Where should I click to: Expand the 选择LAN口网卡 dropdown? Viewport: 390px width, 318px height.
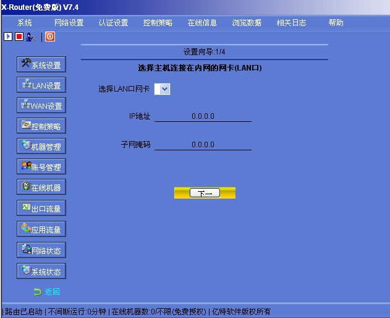coord(162,89)
